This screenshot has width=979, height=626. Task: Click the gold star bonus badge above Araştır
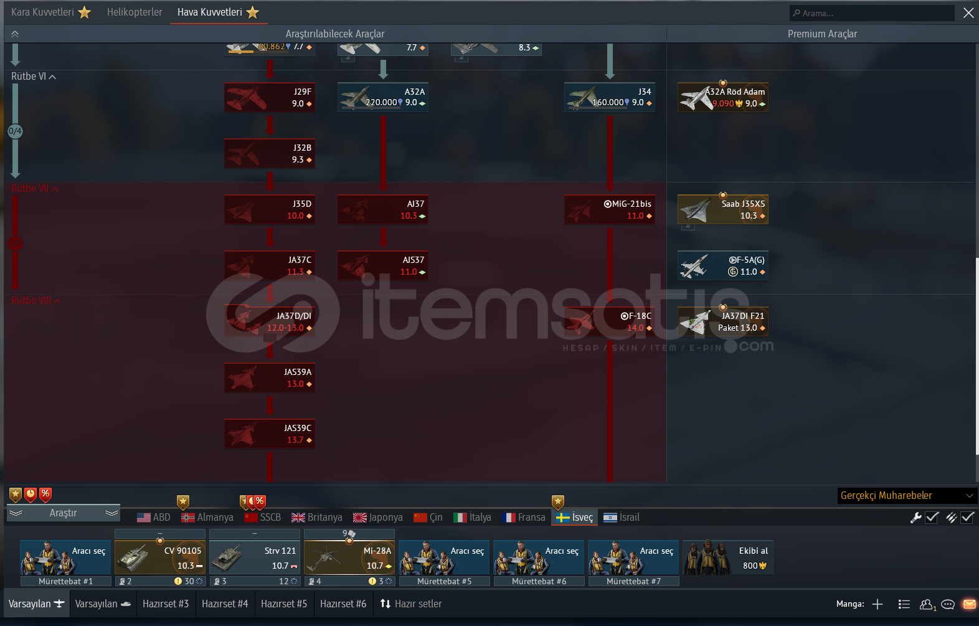tap(16, 495)
